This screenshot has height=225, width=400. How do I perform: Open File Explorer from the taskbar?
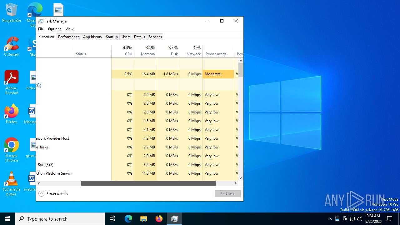144,219
